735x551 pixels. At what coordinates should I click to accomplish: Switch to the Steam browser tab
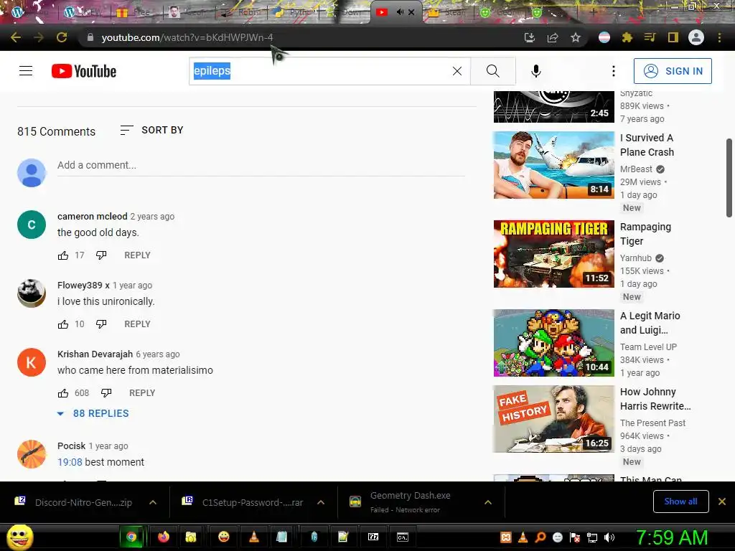tap(448, 12)
